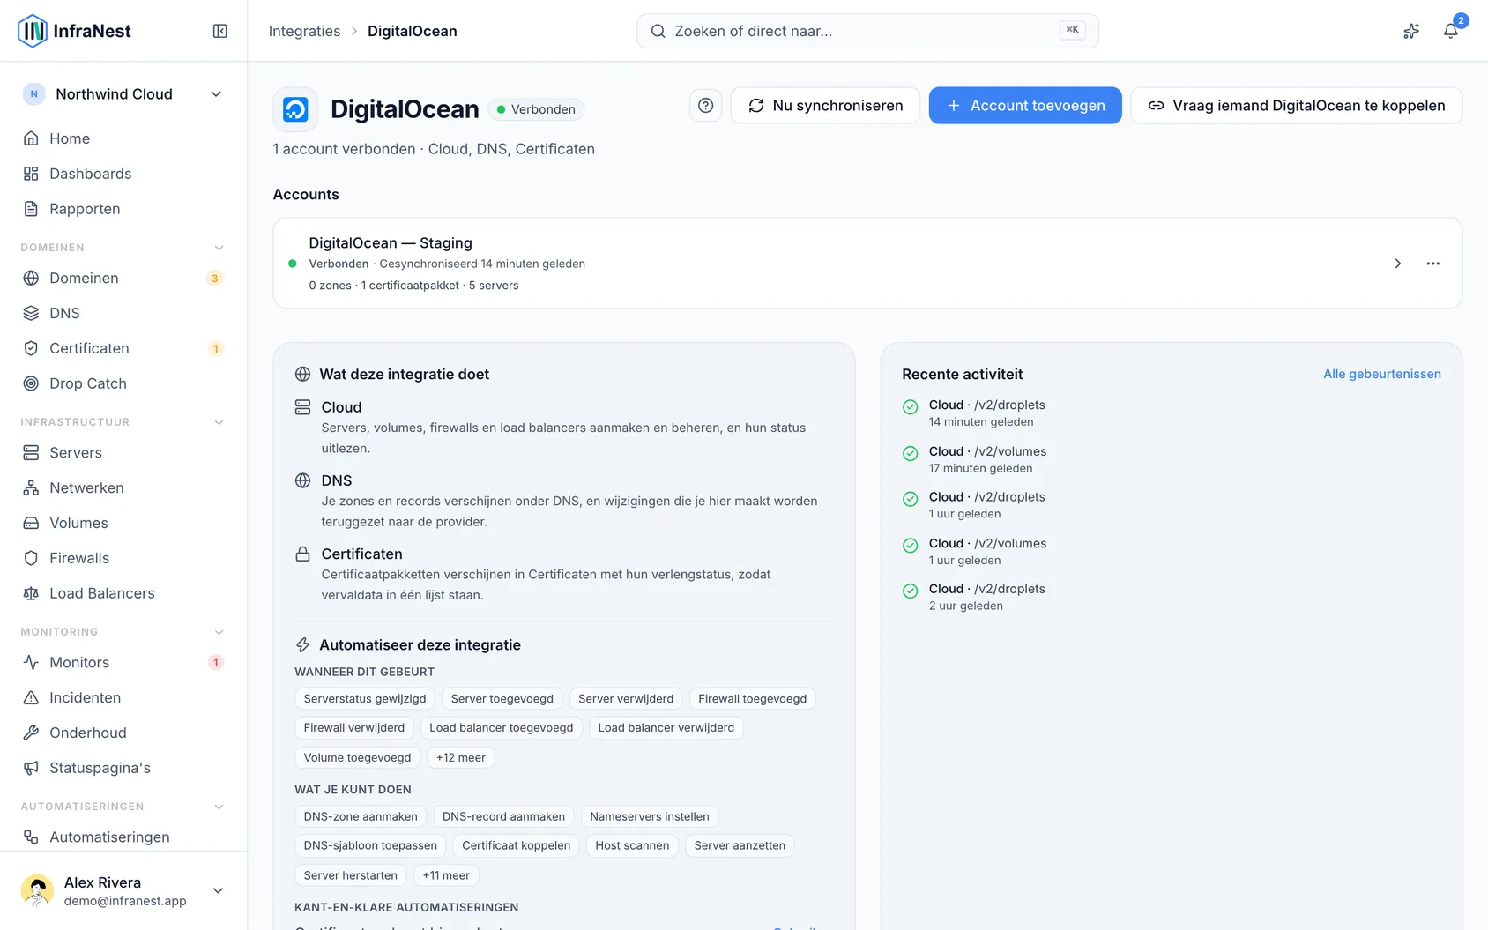Click the Volumes sidebar icon
1488x930 pixels.
tap(31, 523)
